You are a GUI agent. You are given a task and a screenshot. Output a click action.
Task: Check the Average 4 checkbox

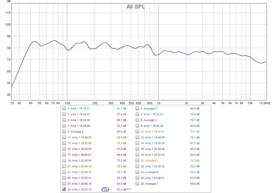[64, 132]
